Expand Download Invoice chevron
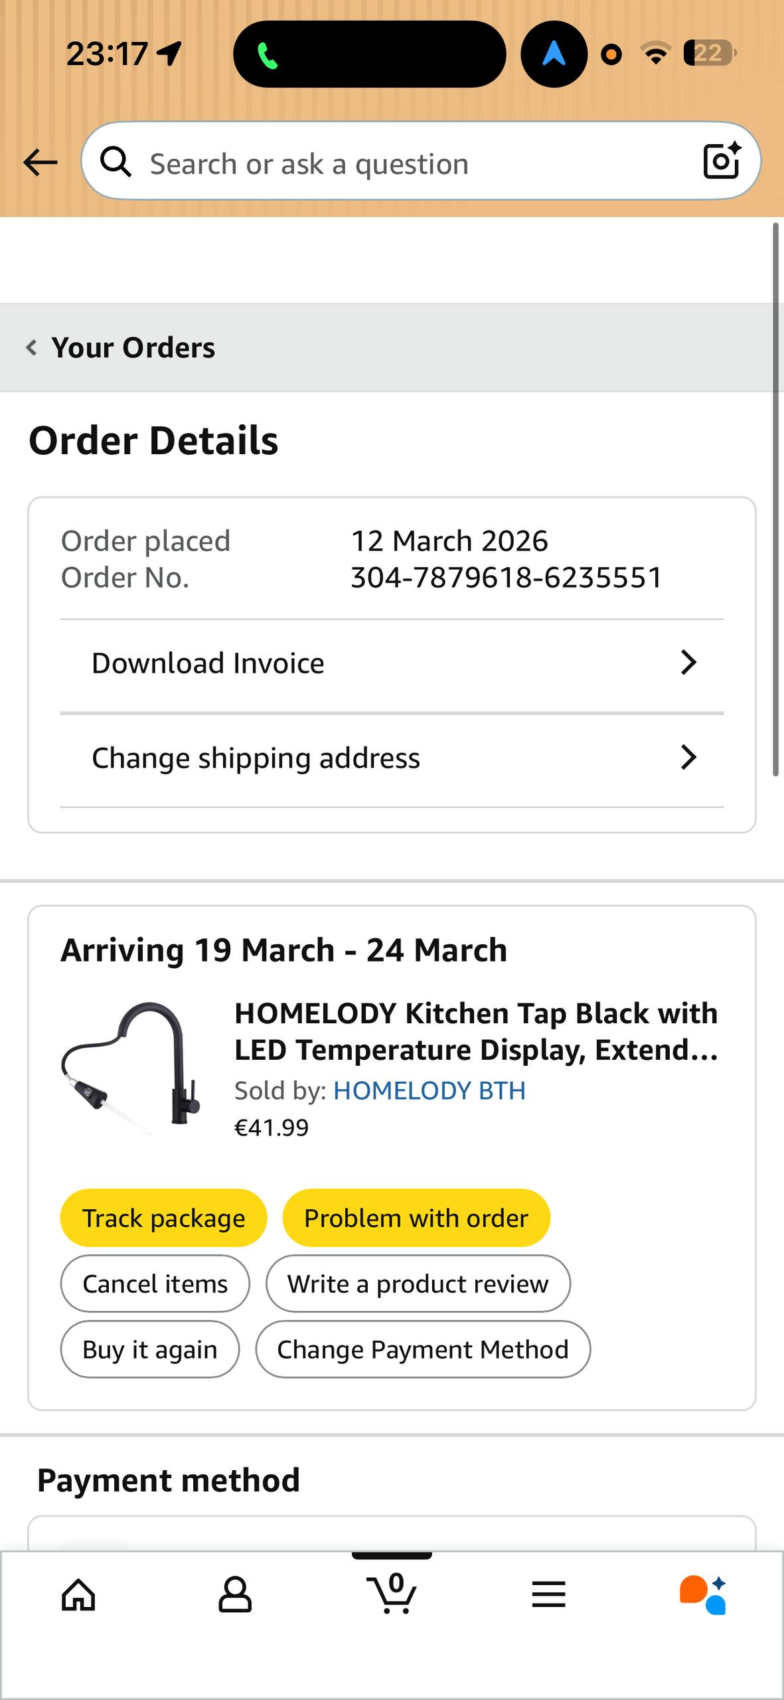The width and height of the screenshot is (784, 1700). [x=688, y=663]
